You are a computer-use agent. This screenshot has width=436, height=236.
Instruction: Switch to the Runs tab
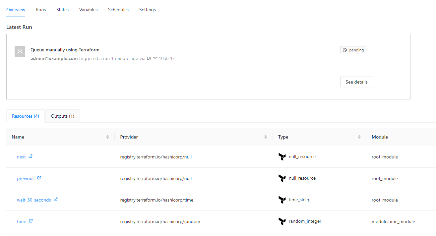pos(41,10)
